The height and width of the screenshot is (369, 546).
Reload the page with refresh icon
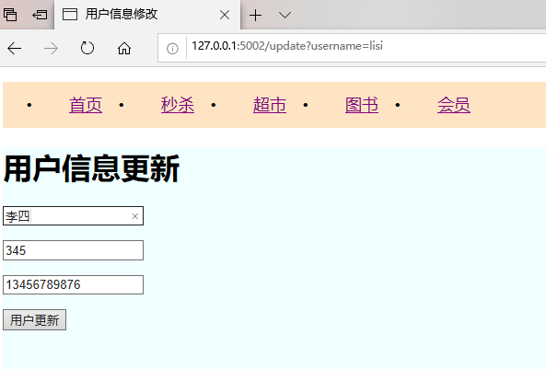pyautogui.click(x=87, y=48)
